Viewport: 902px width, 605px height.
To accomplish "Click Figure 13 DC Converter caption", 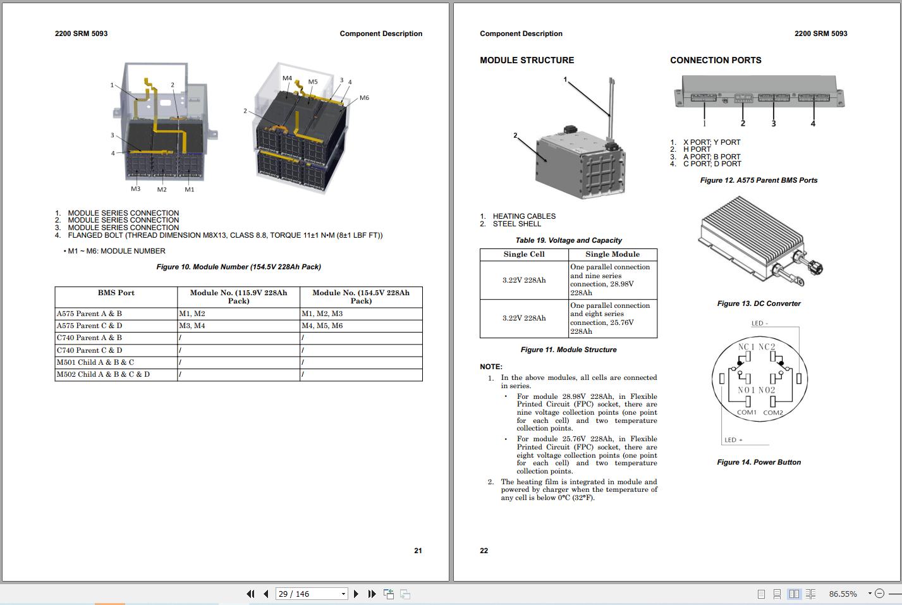I will pos(759,303).
